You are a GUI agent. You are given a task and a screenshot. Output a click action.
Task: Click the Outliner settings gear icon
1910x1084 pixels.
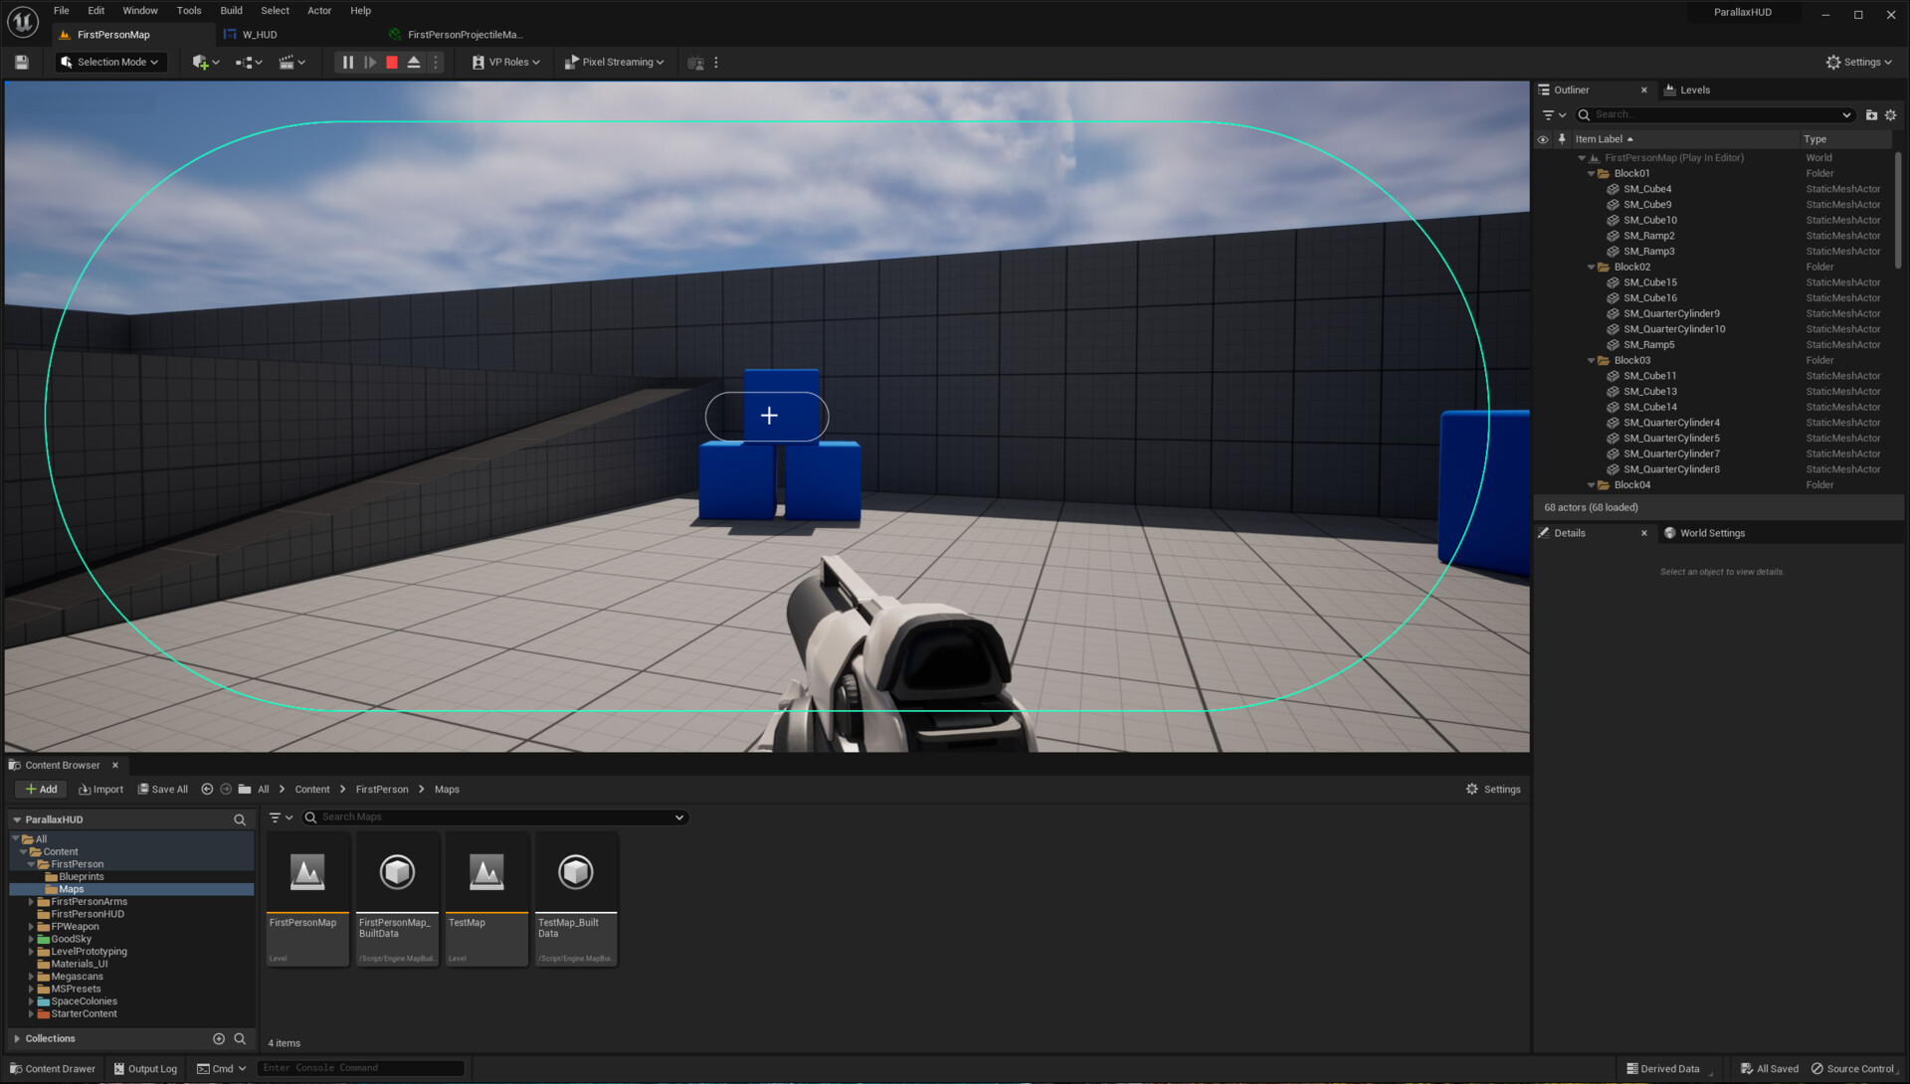pos(1889,114)
